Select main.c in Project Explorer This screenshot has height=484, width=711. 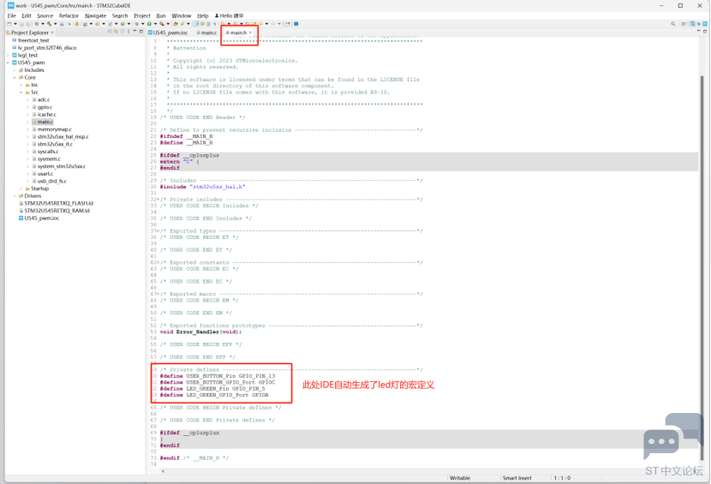[45, 122]
